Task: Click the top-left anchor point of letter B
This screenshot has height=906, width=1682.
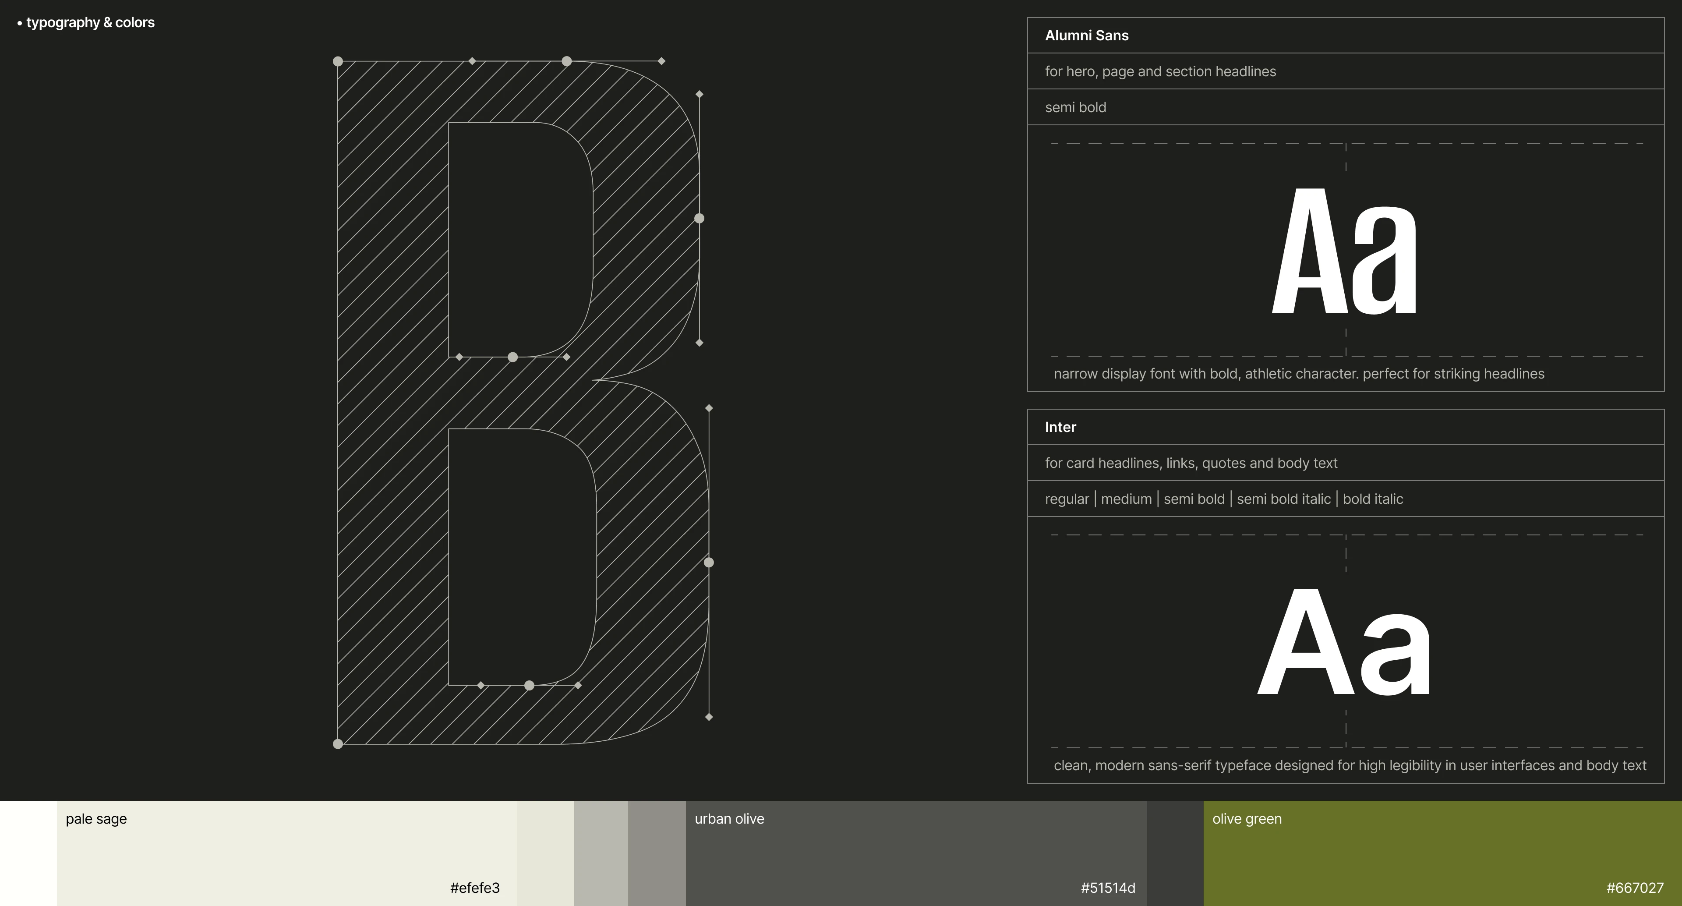Action: [338, 61]
